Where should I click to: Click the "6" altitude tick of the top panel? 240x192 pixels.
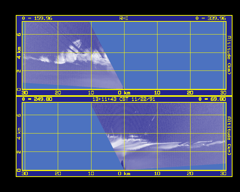[19, 34]
